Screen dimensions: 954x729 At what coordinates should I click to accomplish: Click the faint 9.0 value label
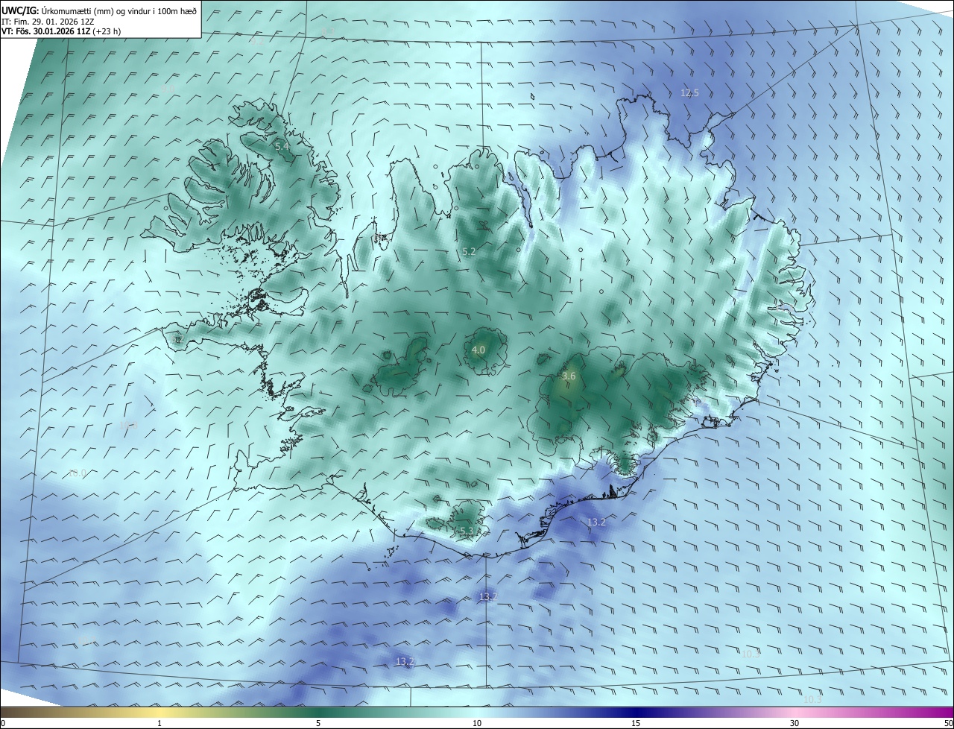coord(168,89)
